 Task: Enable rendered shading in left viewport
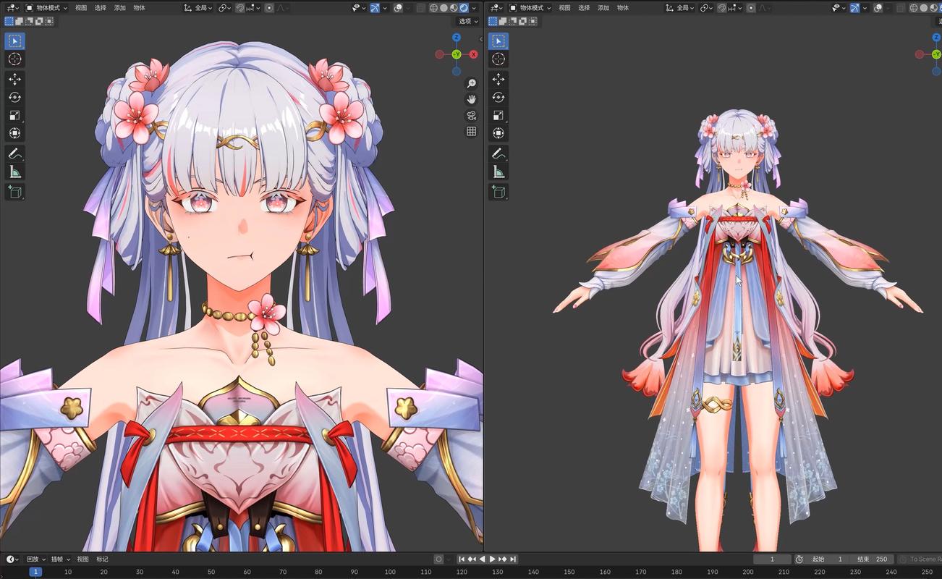coord(464,8)
